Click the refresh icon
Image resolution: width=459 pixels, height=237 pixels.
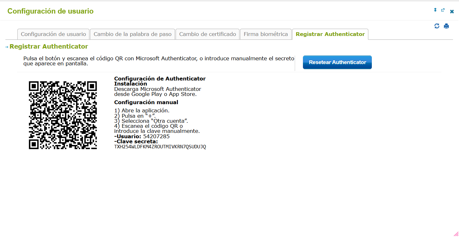437,26
